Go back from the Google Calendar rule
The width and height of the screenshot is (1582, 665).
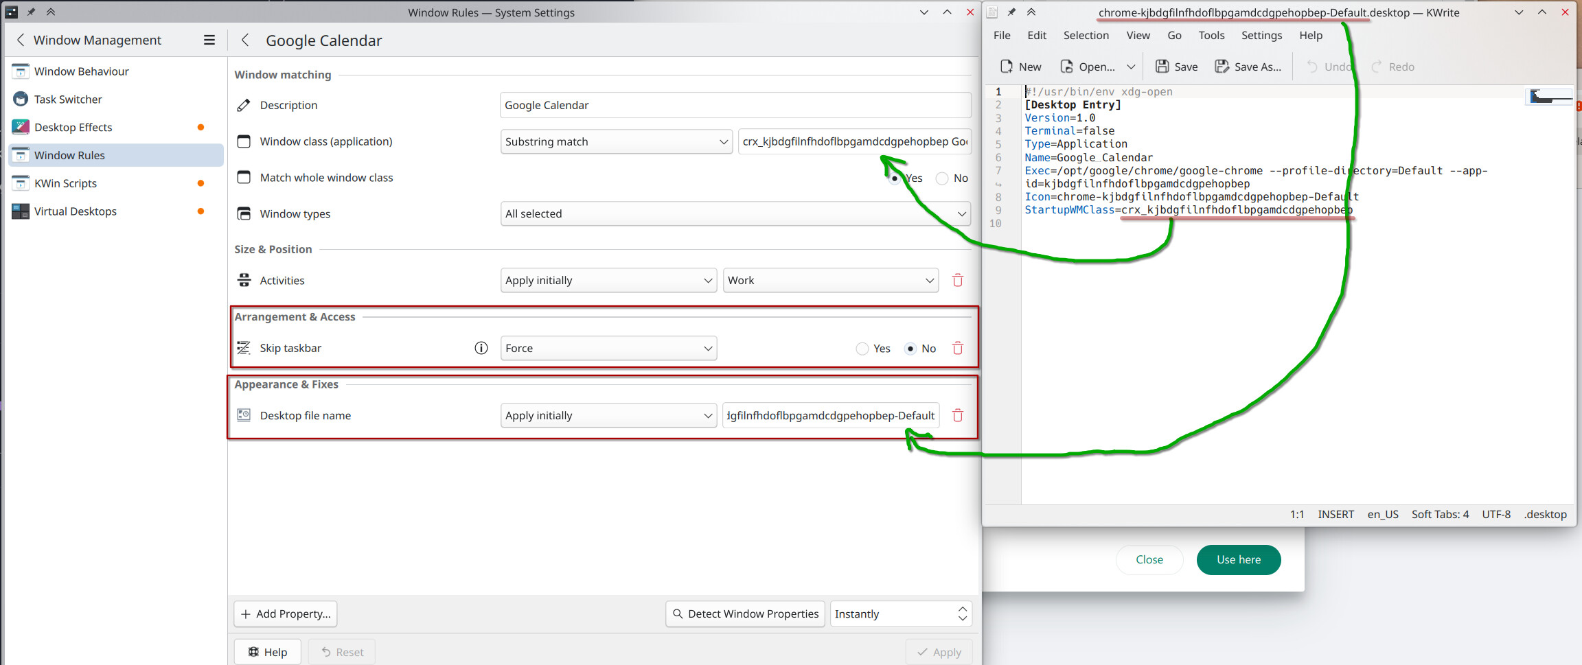[245, 40]
